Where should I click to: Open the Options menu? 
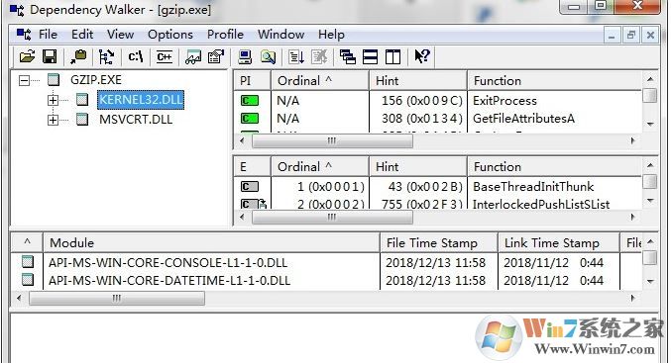coord(170,35)
